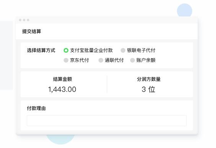Screen dimensions: 216x148
Task: Click the 结算金额 heading
Action: pyautogui.click(x=62, y=79)
